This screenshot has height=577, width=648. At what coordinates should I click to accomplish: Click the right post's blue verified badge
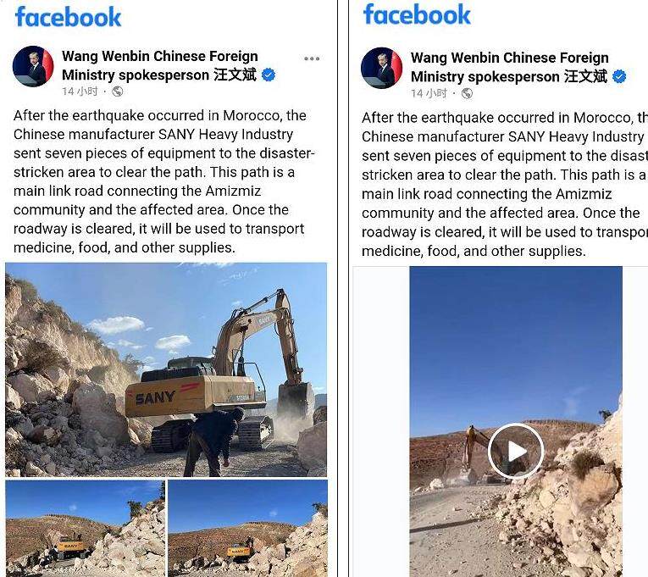pos(619,76)
